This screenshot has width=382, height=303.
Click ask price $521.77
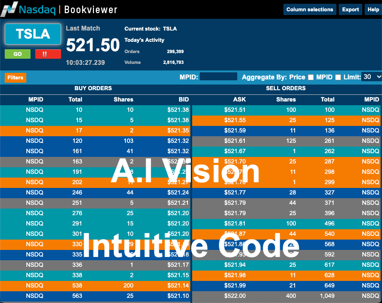click(235, 193)
